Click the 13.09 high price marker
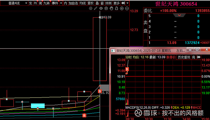This screenshot has height=120, width=210. click(107, 17)
